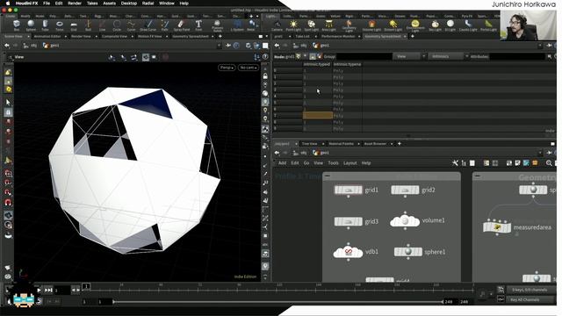The width and height of the screenshot is (562, 316).
Task: Click the timeline frame range slider
Action: coord(278,302)
